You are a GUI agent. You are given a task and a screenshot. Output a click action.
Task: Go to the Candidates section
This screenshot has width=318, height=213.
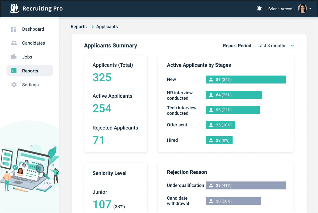(x=34, y=43)
